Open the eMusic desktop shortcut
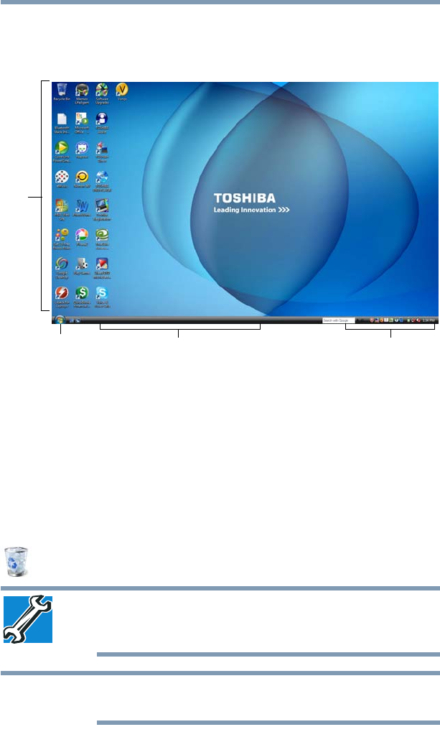 pyautogui.click(x=62, y=180)
